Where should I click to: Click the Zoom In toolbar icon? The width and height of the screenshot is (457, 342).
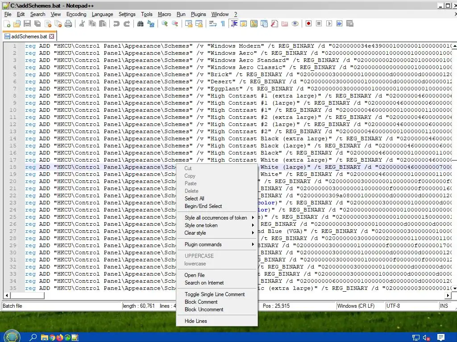click(165, 24)
